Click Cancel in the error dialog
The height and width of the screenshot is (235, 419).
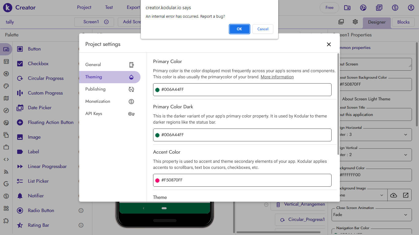(263, 29)
